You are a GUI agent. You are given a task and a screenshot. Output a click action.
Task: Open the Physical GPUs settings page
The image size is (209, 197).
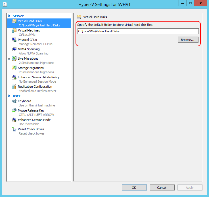point(27,40)
